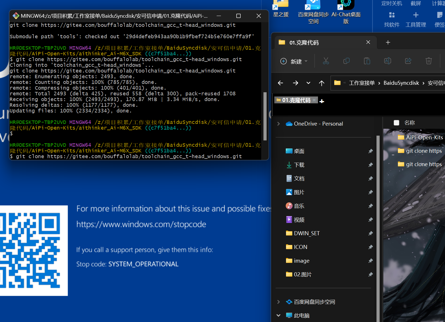Open AI-Chat桌面版 desktop shortcut
The width and height of the screenshot is (445, 322).
(x=346, y=11)
